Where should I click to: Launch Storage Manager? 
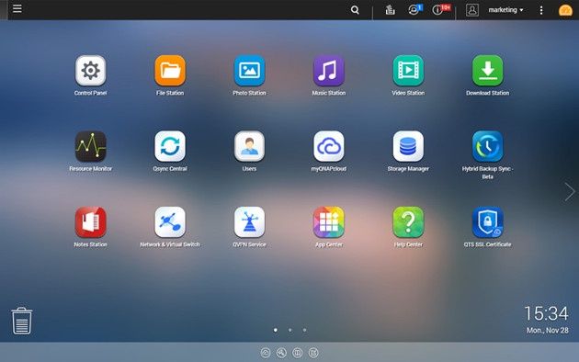[408, 146]
